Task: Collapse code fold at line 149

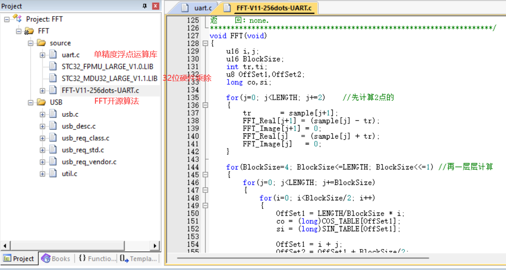Action: tap(205, 205)
